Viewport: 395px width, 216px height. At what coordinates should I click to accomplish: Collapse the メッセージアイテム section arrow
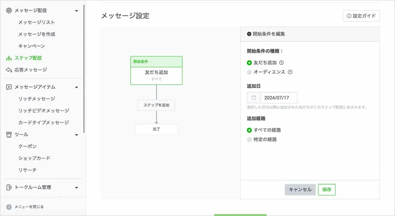click(76, 87)
